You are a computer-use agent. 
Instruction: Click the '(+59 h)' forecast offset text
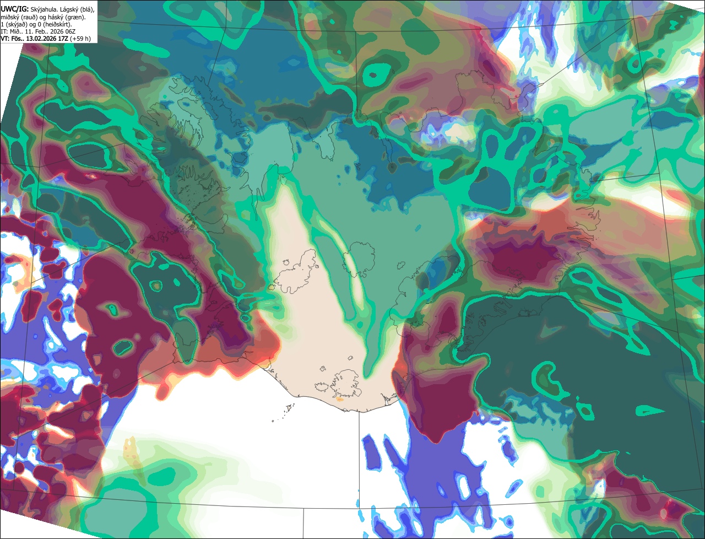coord(79,39)
